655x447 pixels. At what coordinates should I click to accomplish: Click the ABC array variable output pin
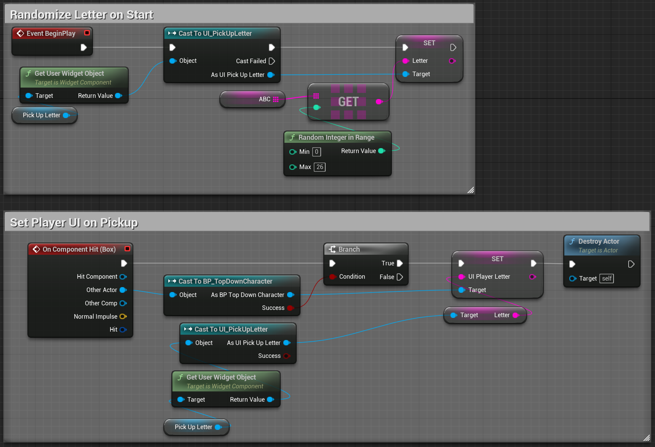pos(276,99)
